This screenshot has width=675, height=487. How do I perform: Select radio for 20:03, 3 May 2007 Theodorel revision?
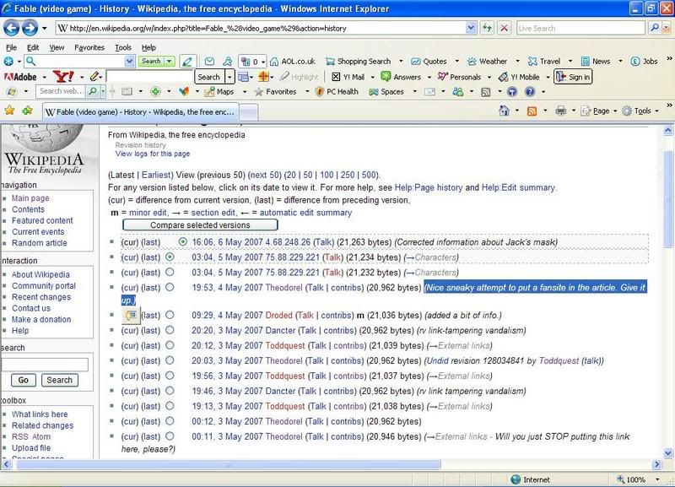tap(170, 360)
